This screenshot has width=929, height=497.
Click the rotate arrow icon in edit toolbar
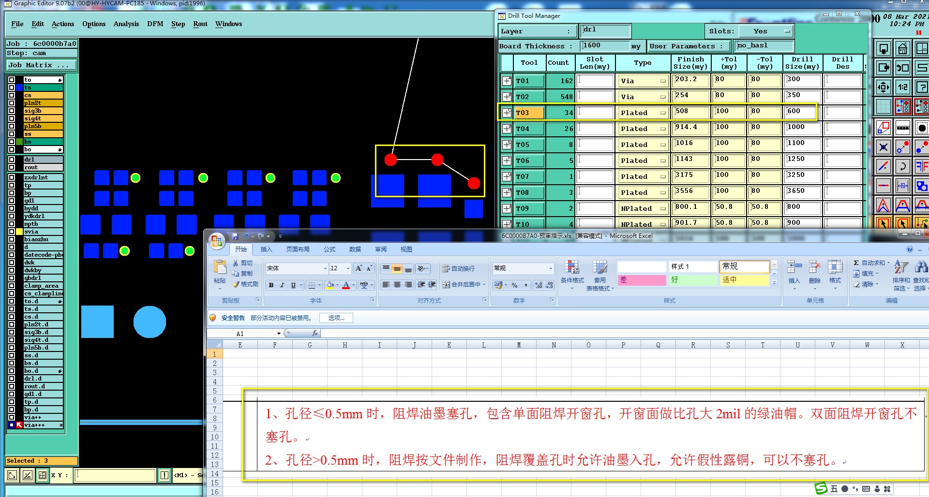pos(903,167)
